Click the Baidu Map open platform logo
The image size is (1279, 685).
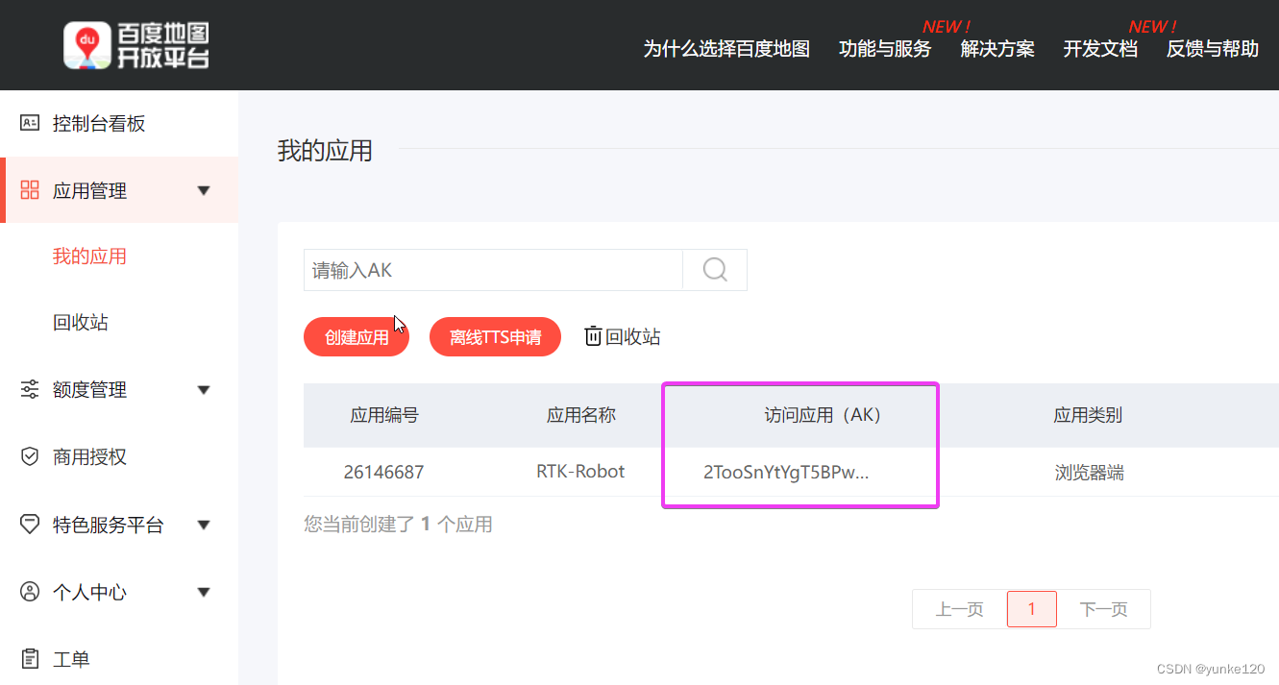tap(136, 45)
